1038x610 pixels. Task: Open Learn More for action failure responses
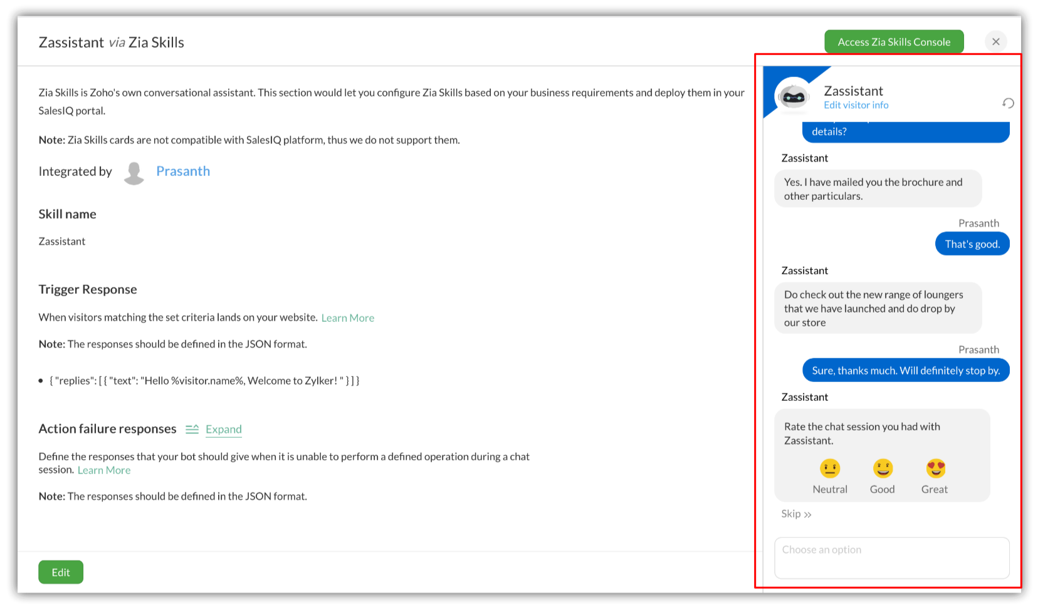point(104,470)
